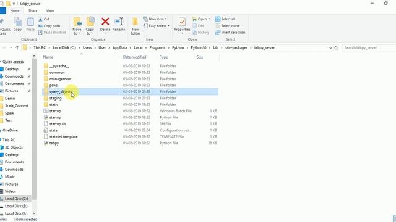Go up one folder level arrow
396x222 pixels.
pos(17,47)
